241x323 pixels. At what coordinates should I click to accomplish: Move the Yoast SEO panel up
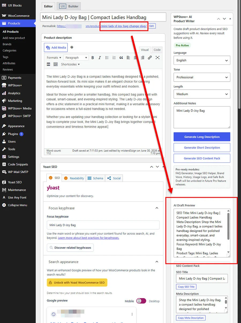click(x=152, y=167)
